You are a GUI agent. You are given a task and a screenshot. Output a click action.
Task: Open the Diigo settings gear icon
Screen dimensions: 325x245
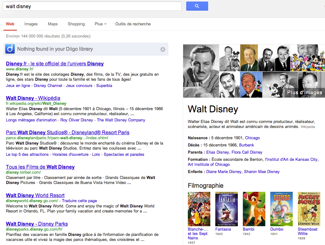click(x=163, y=49)
